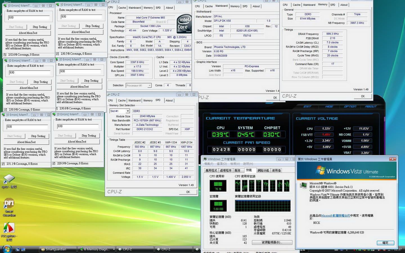Click About MemTest in the 231.1% coverage window
Screen dimensions: 405x253
coord(26,142)
